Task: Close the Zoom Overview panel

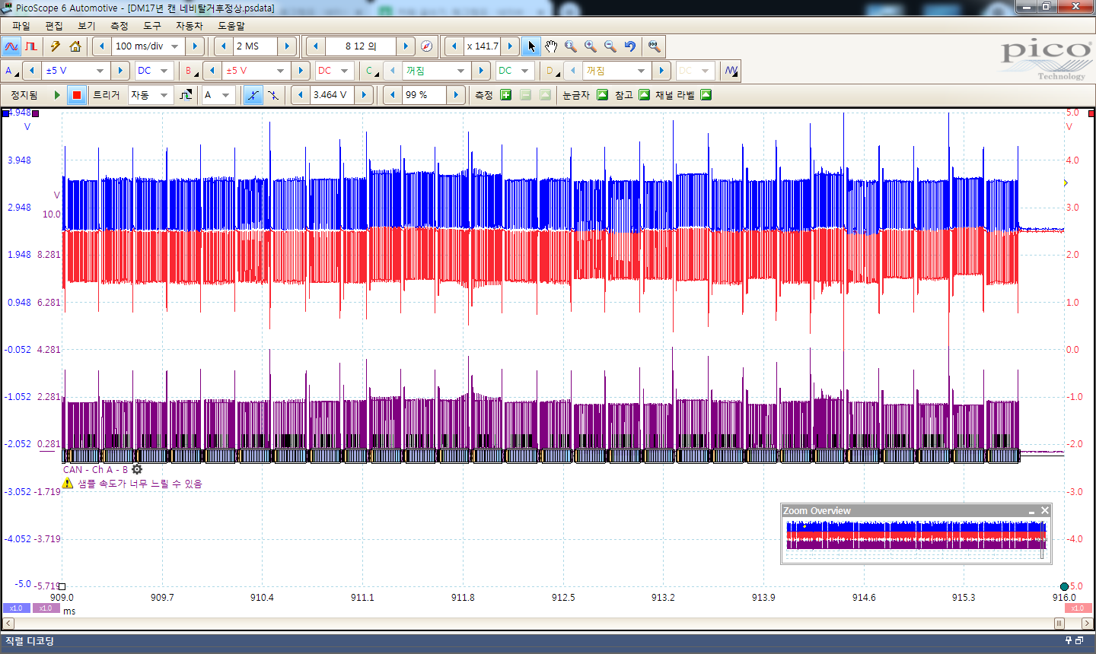Action: (x=1045, y=510)
